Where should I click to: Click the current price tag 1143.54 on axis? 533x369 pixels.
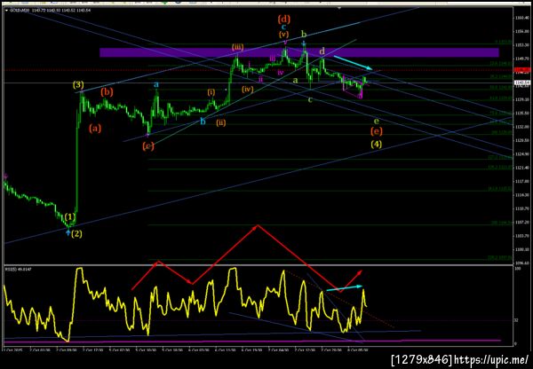pos(522,82)
